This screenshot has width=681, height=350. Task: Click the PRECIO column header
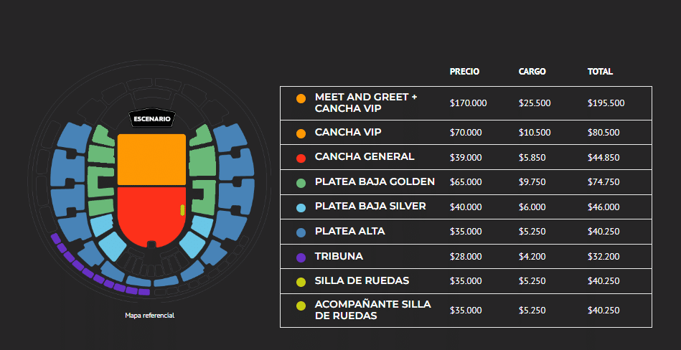click(x=465, y=72)
